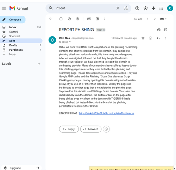Select the Sent folder
Screen dimensions: 176x170
pyautogui.click(x=21, y=41)
